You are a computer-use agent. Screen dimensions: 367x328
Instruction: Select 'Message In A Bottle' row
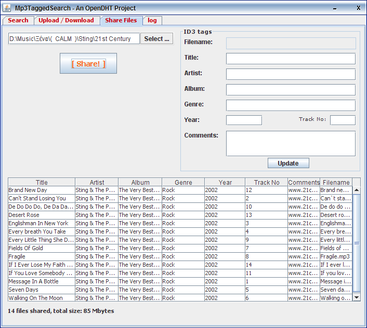tap(180, 281)
